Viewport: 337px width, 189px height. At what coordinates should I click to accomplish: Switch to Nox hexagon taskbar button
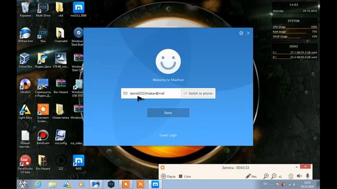(111, 184)
